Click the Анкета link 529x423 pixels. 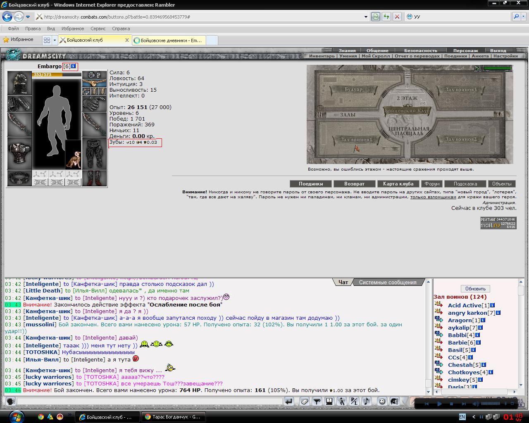click(480, 56)
